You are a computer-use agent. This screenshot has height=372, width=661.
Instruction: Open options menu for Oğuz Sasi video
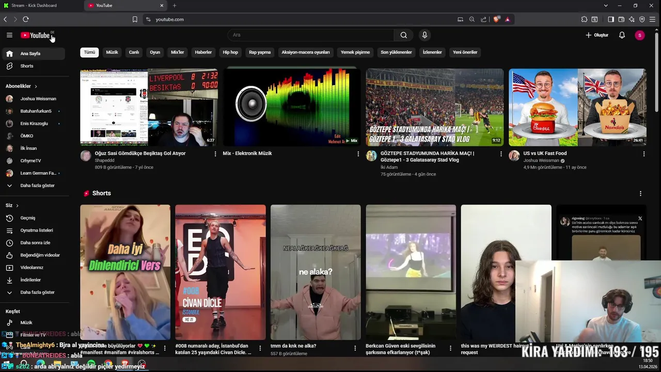tap(215, 154)
